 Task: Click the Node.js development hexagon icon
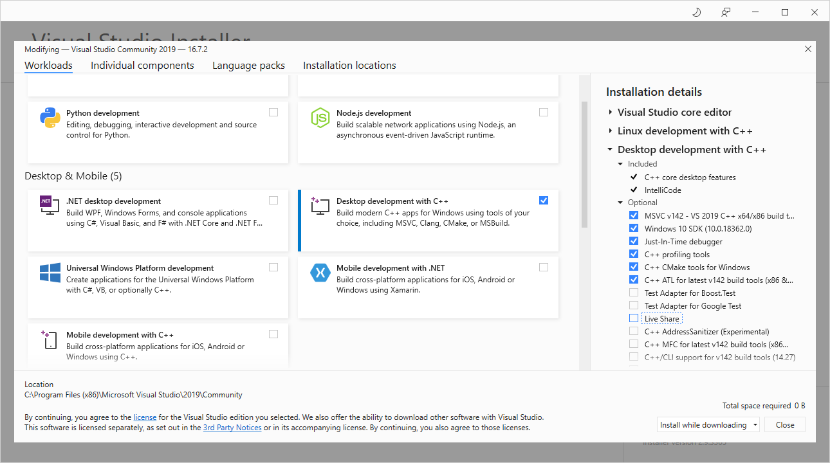[x=320, y=118]
